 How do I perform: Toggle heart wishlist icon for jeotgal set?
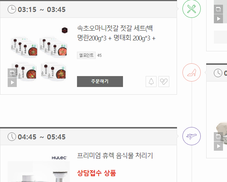[164, 82]
